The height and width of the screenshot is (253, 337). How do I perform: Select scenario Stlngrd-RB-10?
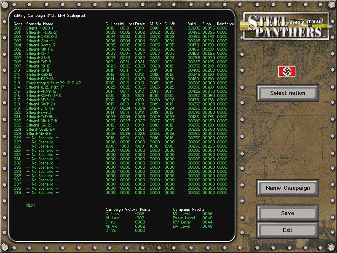pos(38,66)
